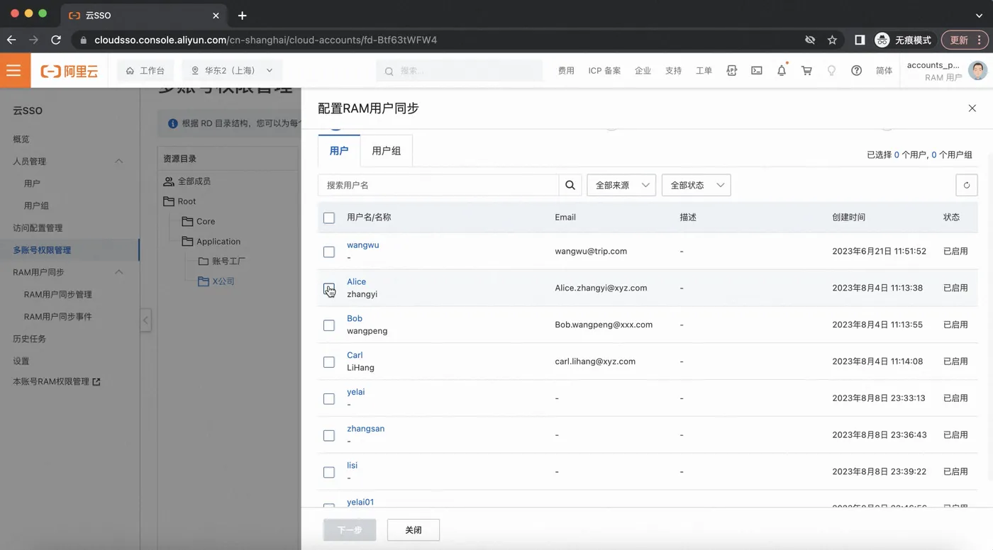Click the 关闭 button
This screenshot has height=550, width=993.
tap(414, 530)
